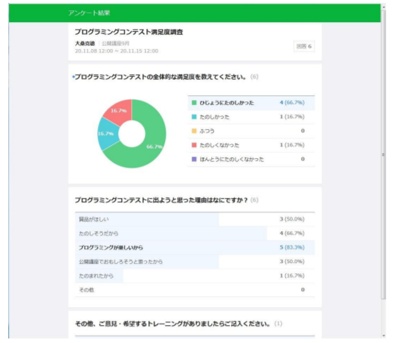Viewport: 394px width, 343px height.
Task: Click the 3 (50.0%) value for 賞品がほしい
Action: [x=292, y=219]
